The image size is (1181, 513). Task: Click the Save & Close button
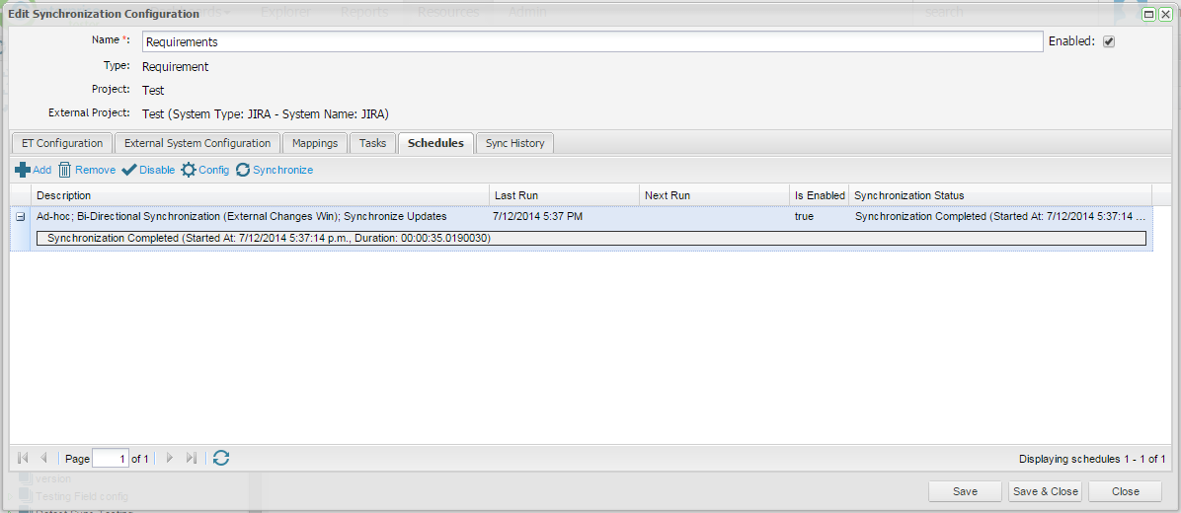click(1046, 491)
